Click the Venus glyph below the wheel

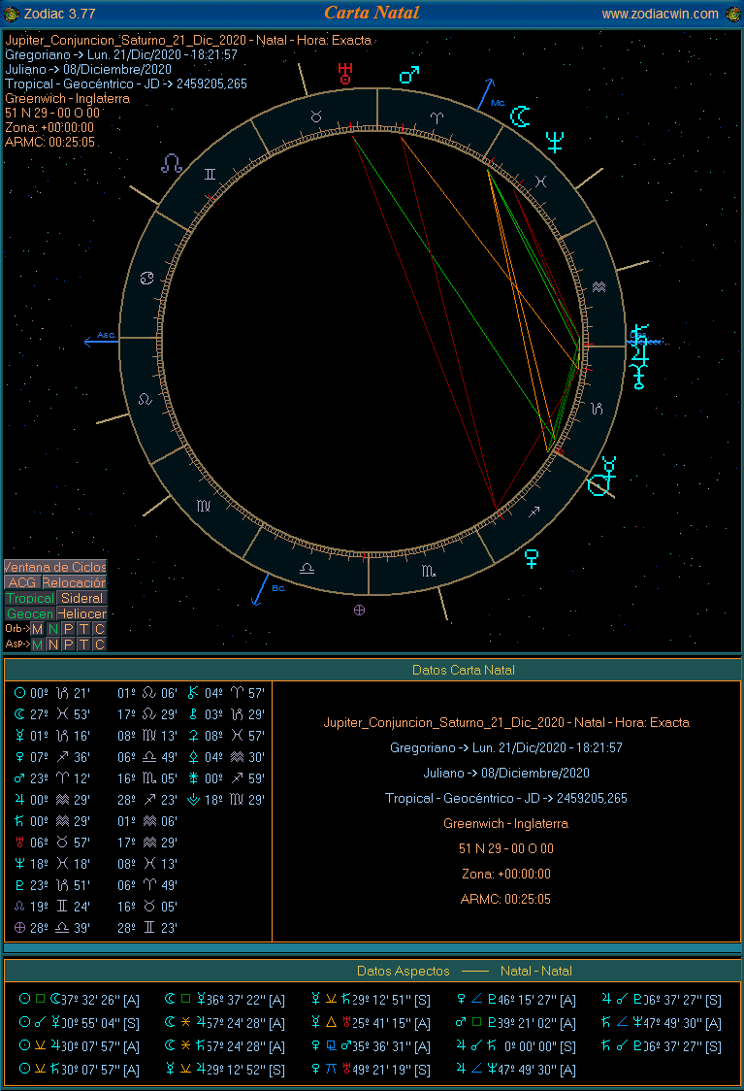(532, 558)
